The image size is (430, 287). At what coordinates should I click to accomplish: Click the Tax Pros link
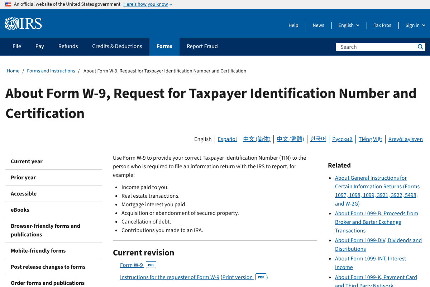(382, 25)
